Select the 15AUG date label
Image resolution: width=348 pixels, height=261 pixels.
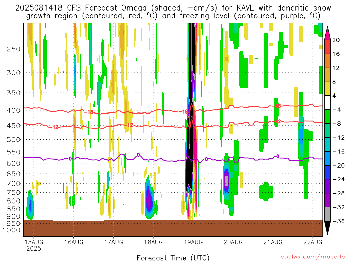click(x=34, y=242)
